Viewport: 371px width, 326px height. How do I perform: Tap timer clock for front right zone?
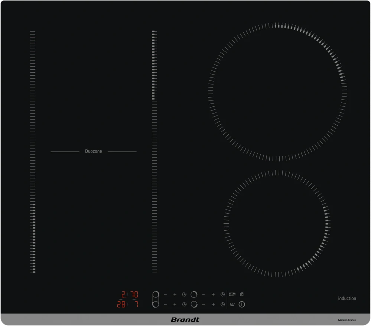[x=223, y=304]
